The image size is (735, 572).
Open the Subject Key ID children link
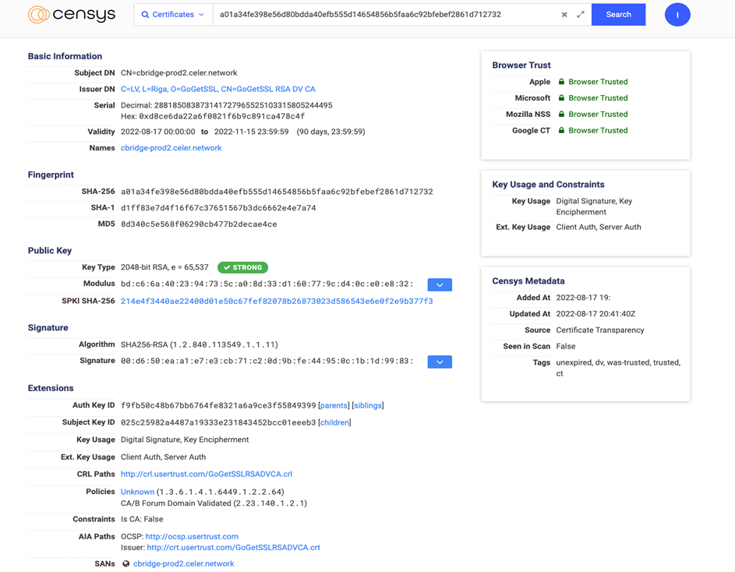334,422
